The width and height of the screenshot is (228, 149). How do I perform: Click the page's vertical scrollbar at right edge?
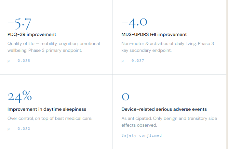pyautogui.click(x=227, y=74)
